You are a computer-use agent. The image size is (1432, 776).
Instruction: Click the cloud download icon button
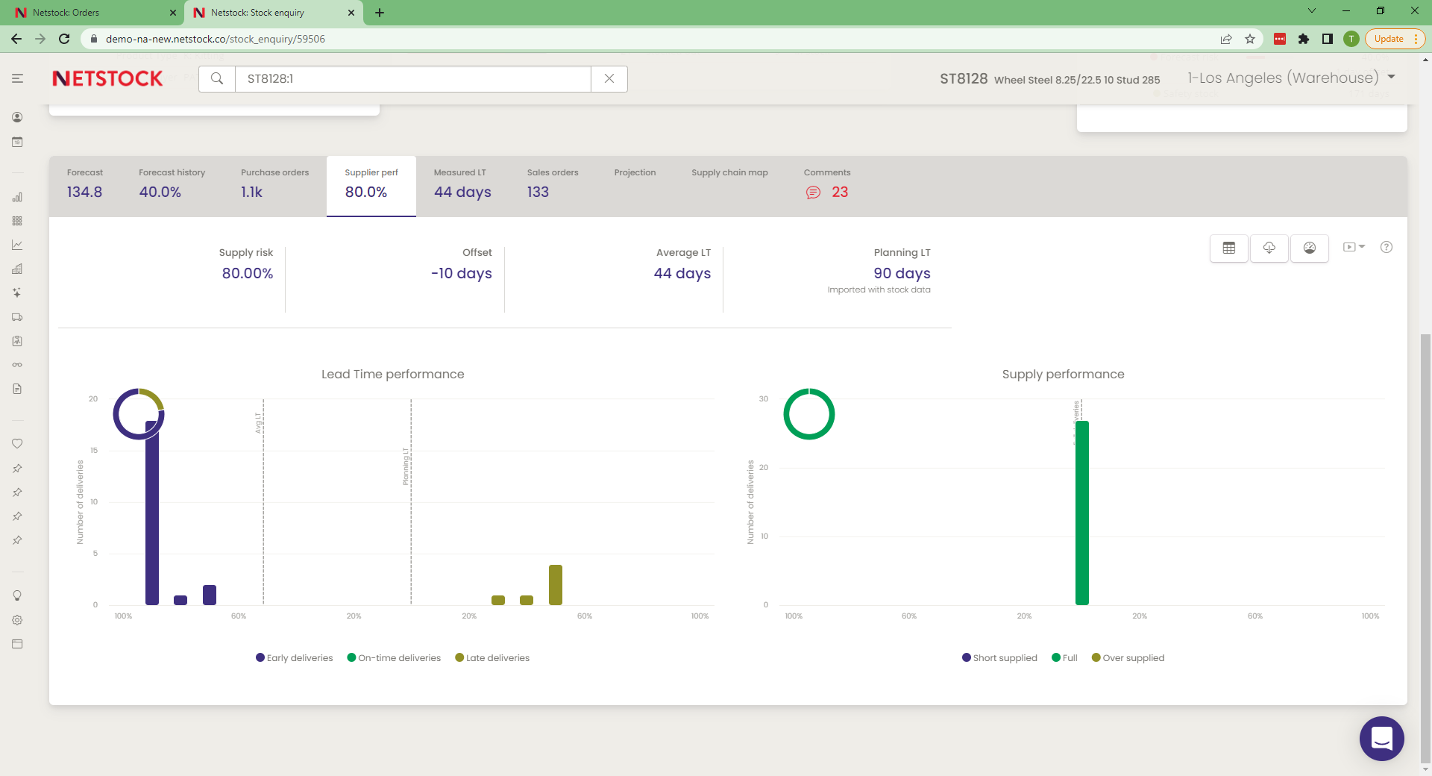1269,248
